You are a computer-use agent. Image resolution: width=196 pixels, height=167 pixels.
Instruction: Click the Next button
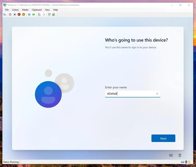[x=163, y=138]
